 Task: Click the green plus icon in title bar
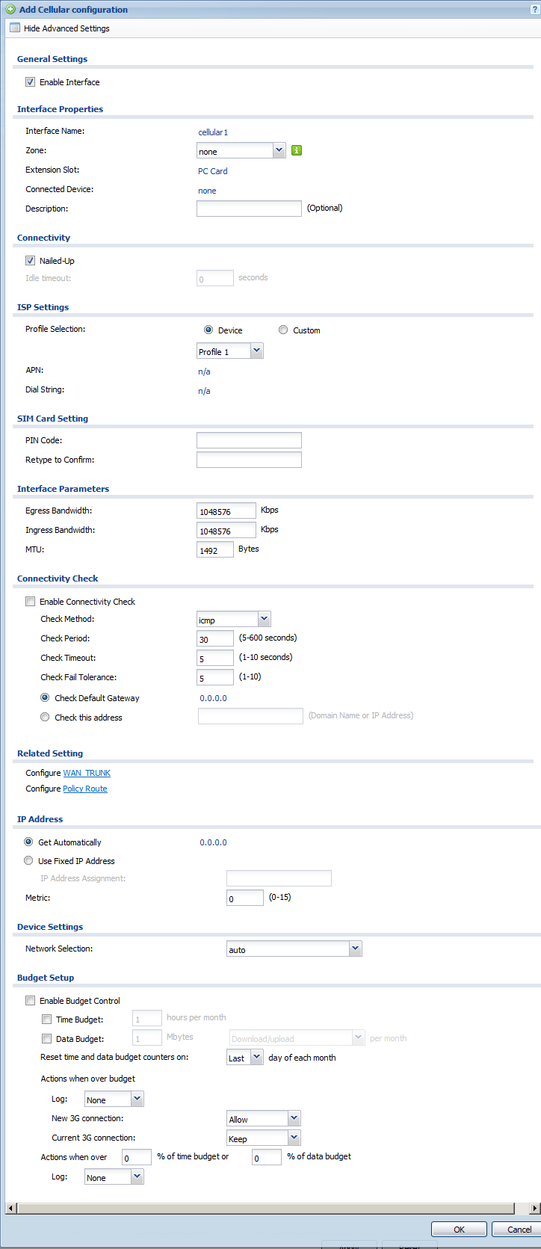tap(10, 10)
